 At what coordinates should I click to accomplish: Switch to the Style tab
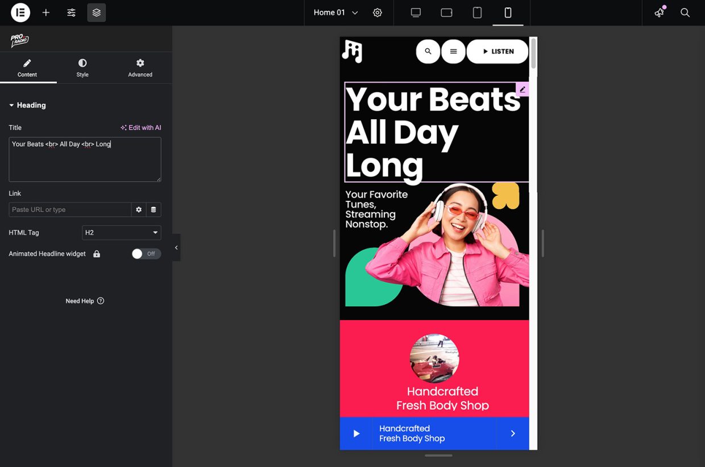point(82,68)
